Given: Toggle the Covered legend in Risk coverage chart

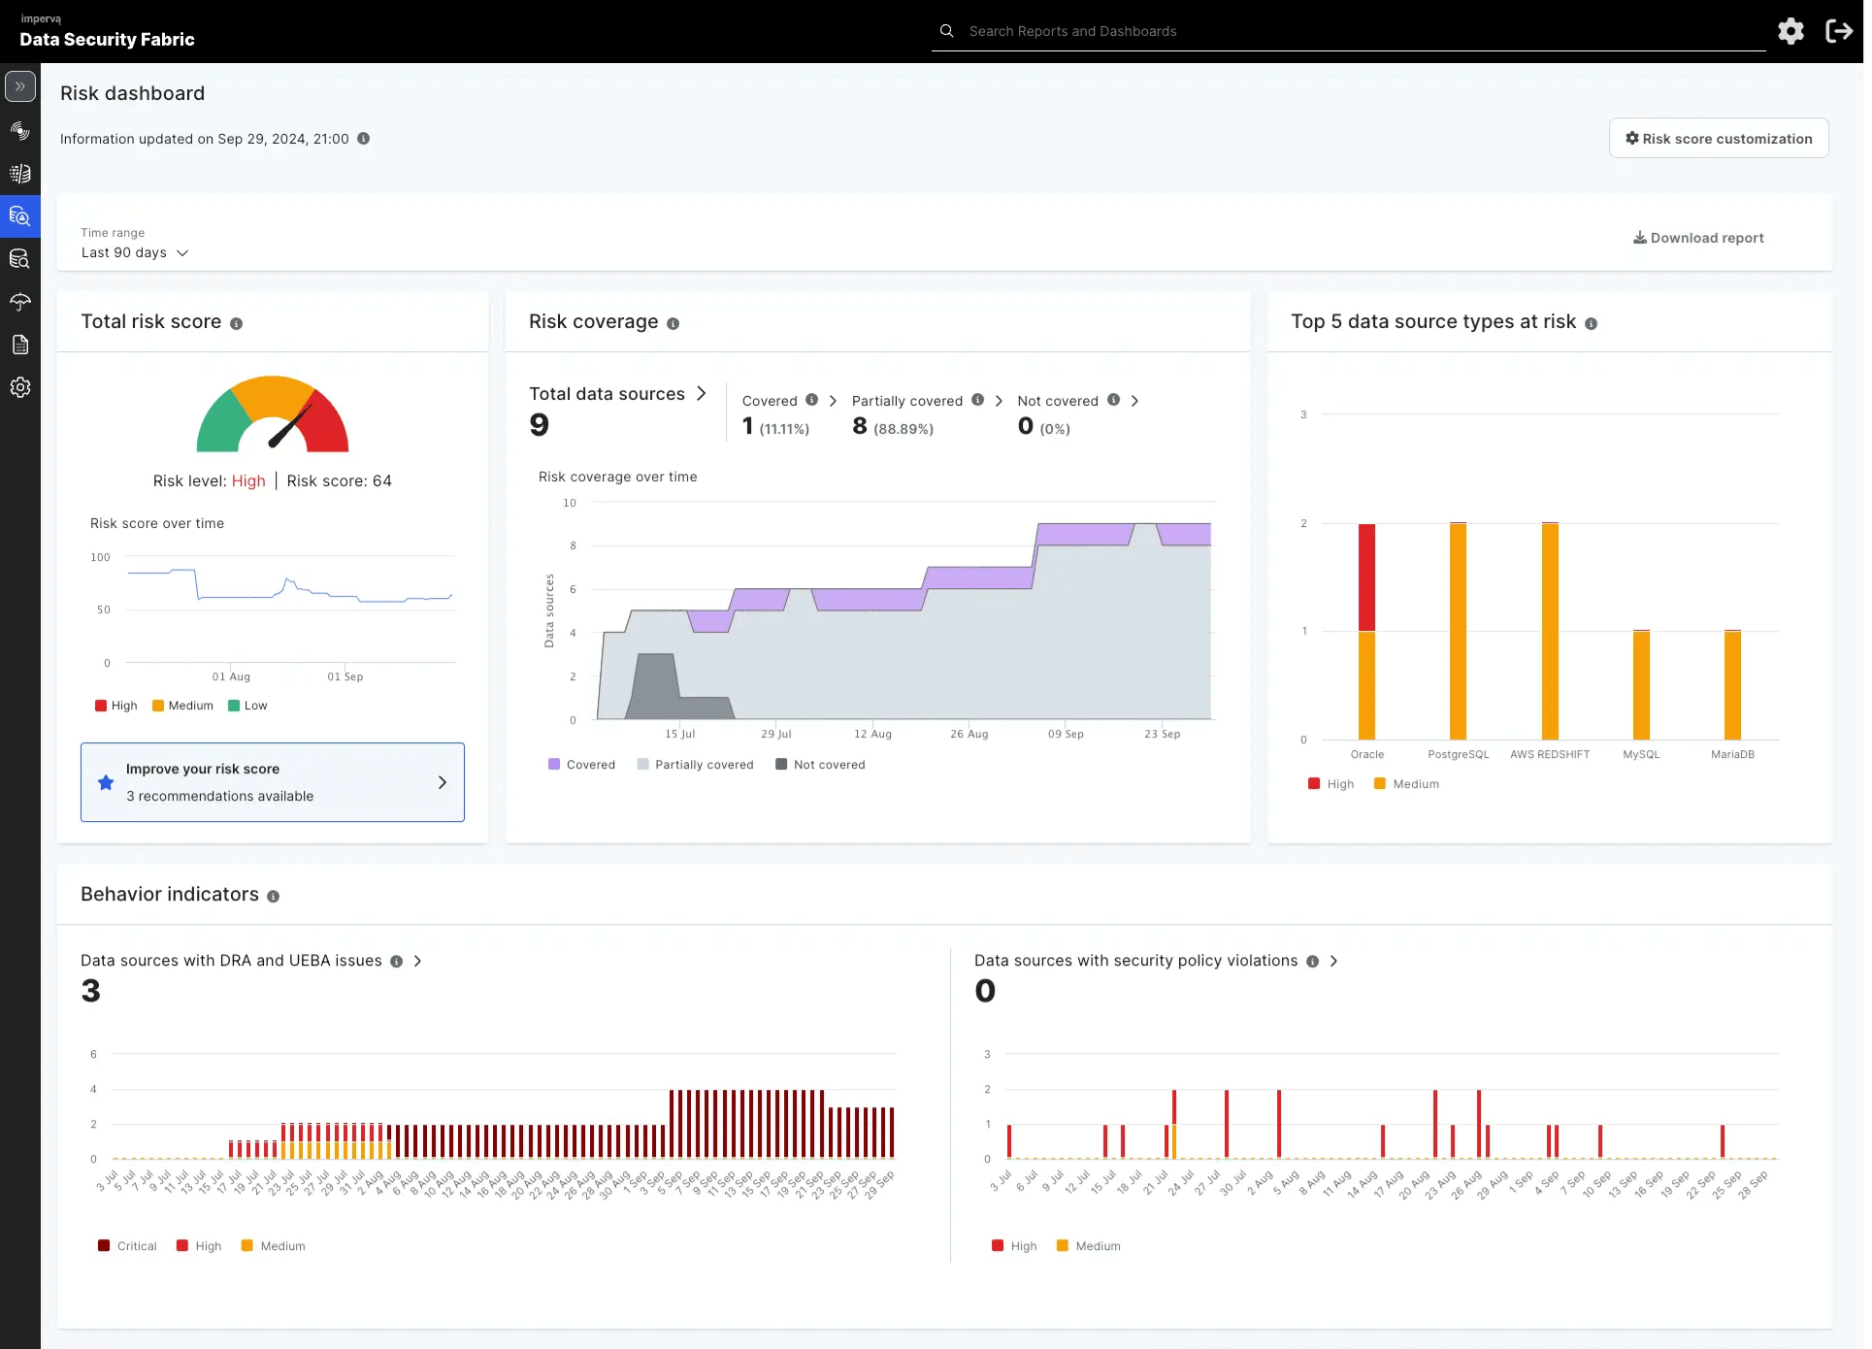Looking at the screenshot, I should 581,764.
